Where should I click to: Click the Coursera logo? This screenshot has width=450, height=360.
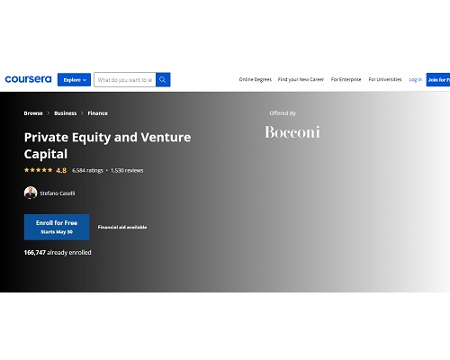coord(28,79)
